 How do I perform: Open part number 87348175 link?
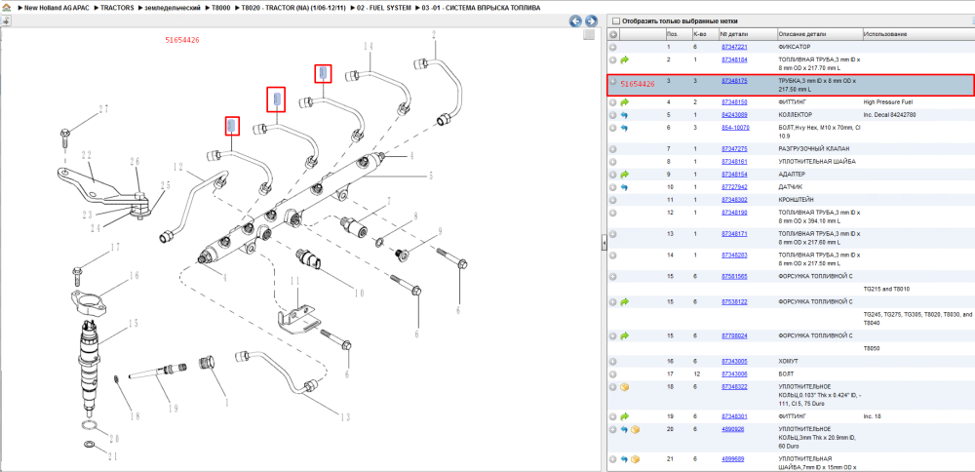point(734,81)
